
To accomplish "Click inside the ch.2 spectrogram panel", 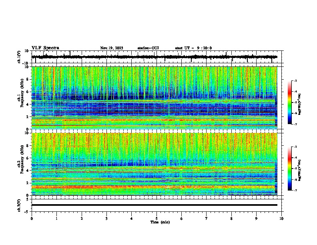I will coord(154,164).
